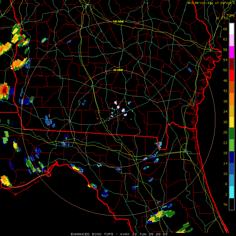The image size is (236, 236).
Task: Click the 38 value on the legend scale
Action: pos(225,101)
